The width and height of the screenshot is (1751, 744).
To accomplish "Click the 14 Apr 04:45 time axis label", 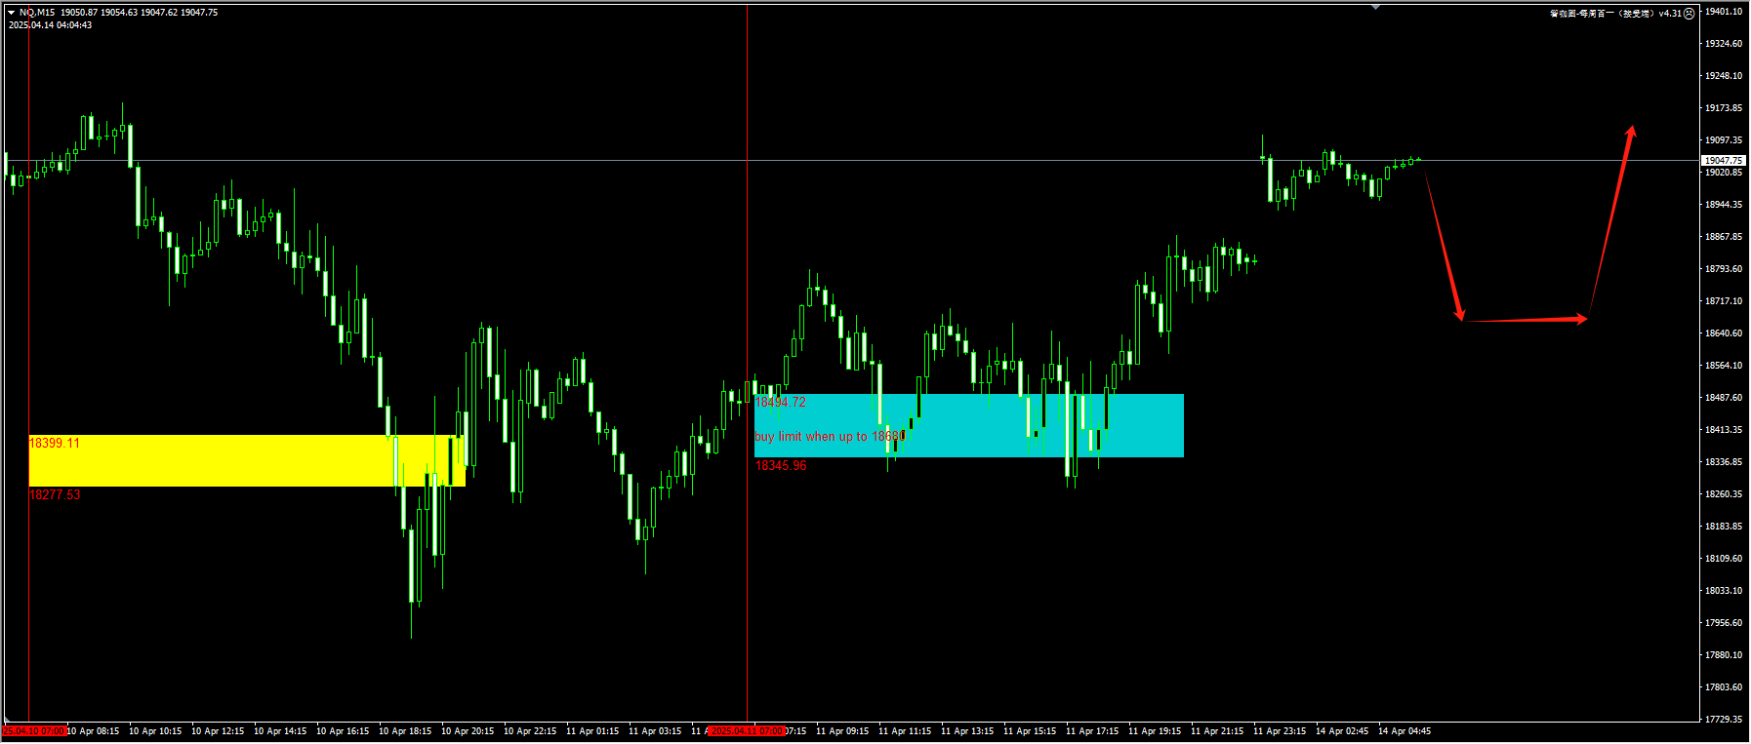I will tap(1404, 731).
